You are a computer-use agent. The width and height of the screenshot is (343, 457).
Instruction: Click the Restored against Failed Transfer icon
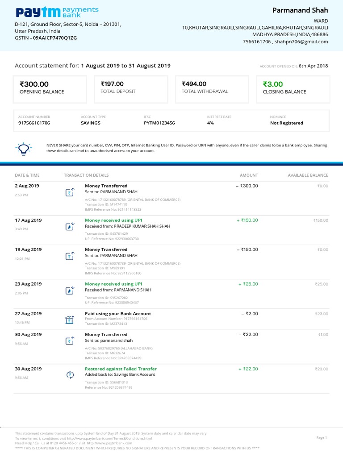click(x=70, y=375)
